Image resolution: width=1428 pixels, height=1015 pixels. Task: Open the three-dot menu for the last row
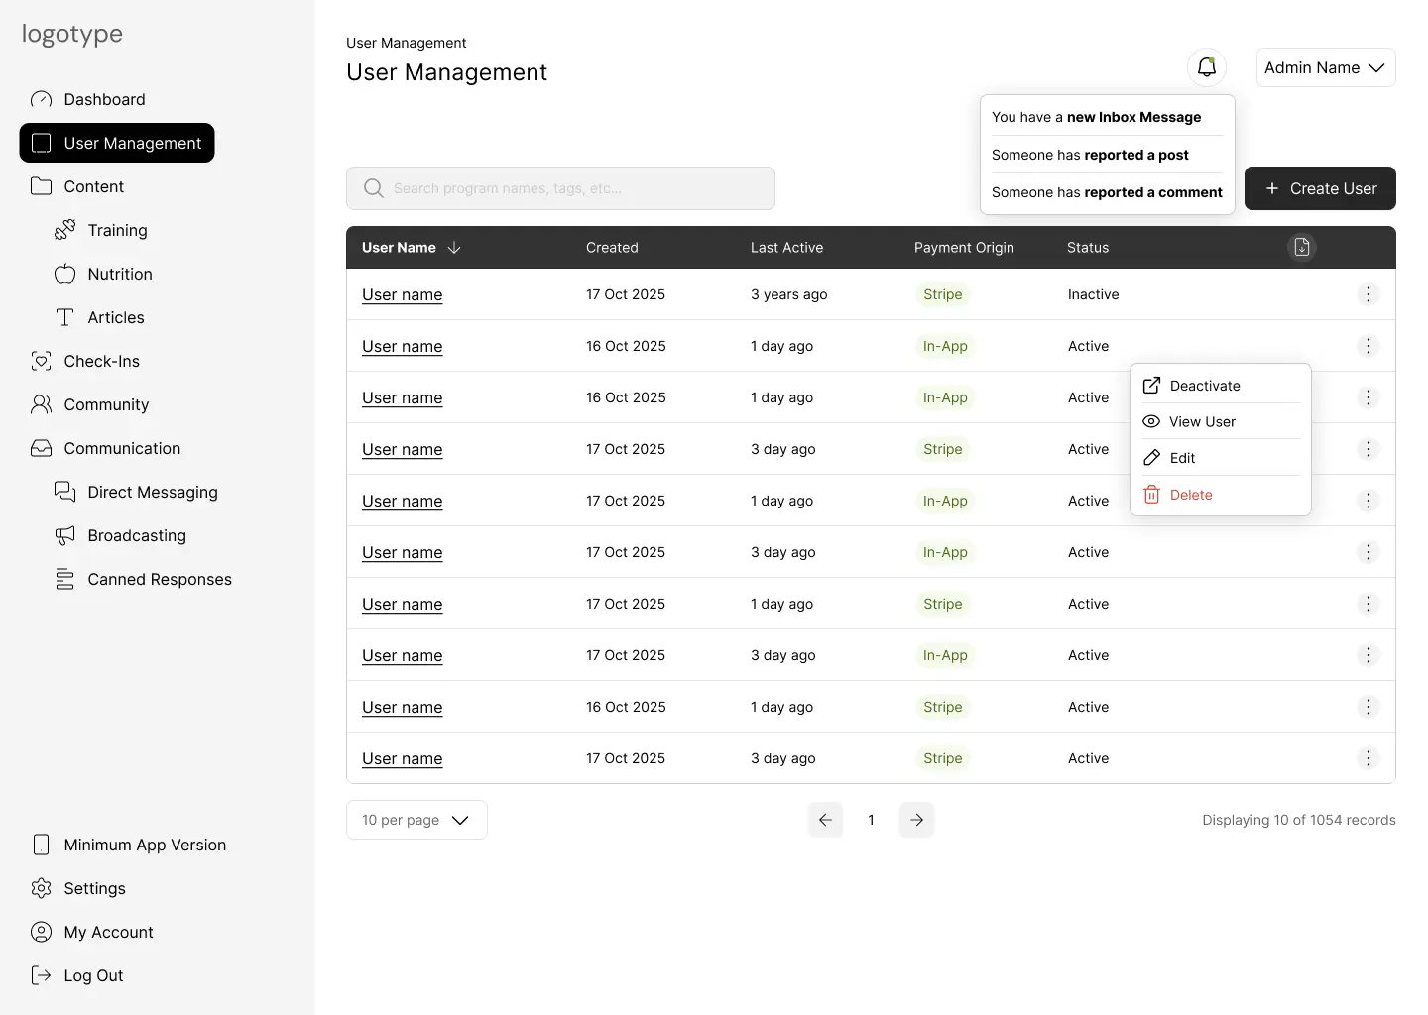[1368, 758]
